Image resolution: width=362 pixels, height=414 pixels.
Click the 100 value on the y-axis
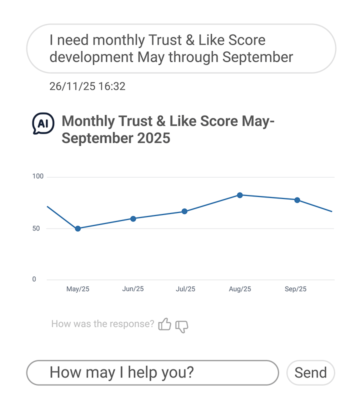coord(39,176)
